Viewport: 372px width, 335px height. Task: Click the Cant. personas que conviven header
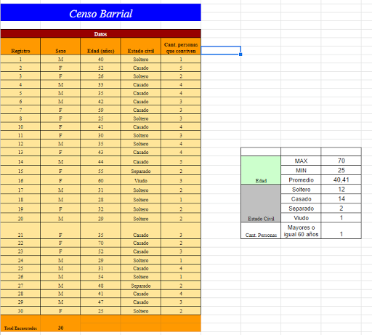(181, 47)
